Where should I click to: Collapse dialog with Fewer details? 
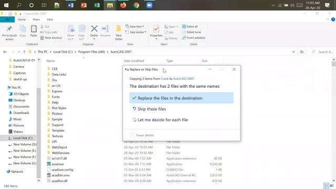[x=142, y=135]
